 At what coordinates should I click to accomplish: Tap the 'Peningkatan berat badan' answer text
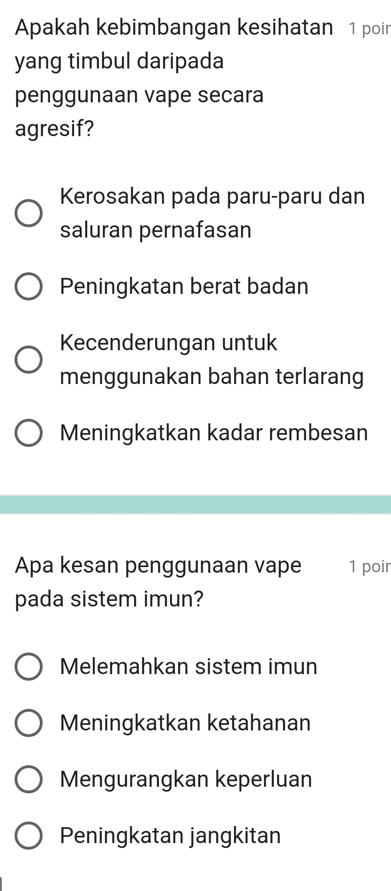tap(184, 286)
